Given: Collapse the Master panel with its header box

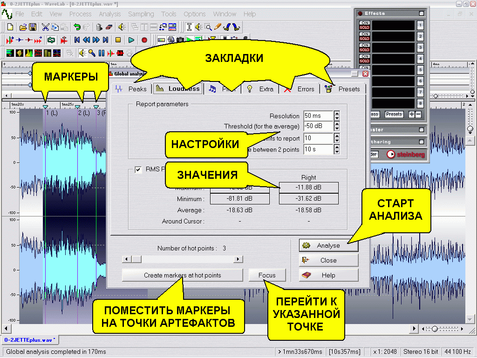Looking at the screenshot, I should click(421, 130).
